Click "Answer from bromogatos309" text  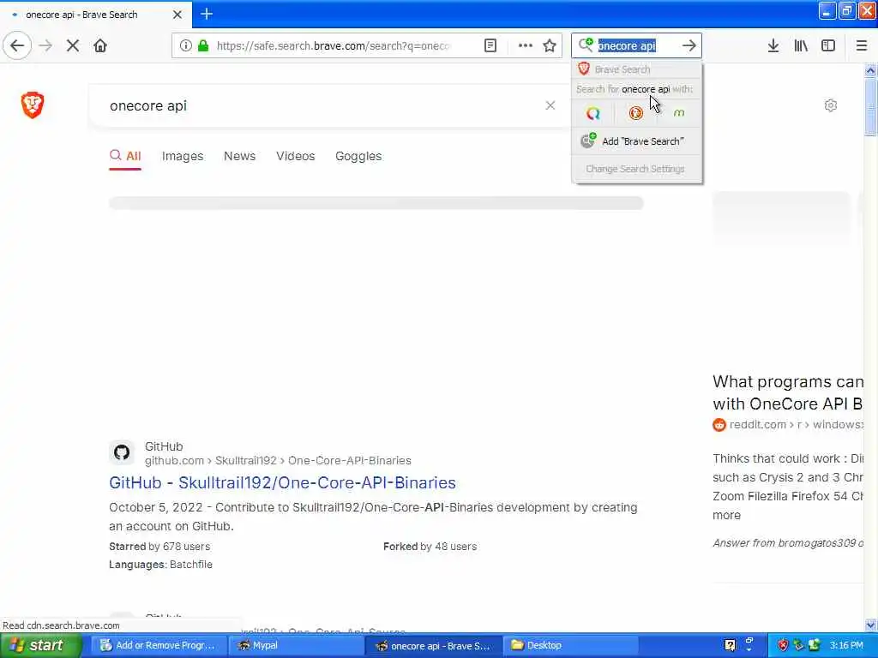tap(787, 543)
